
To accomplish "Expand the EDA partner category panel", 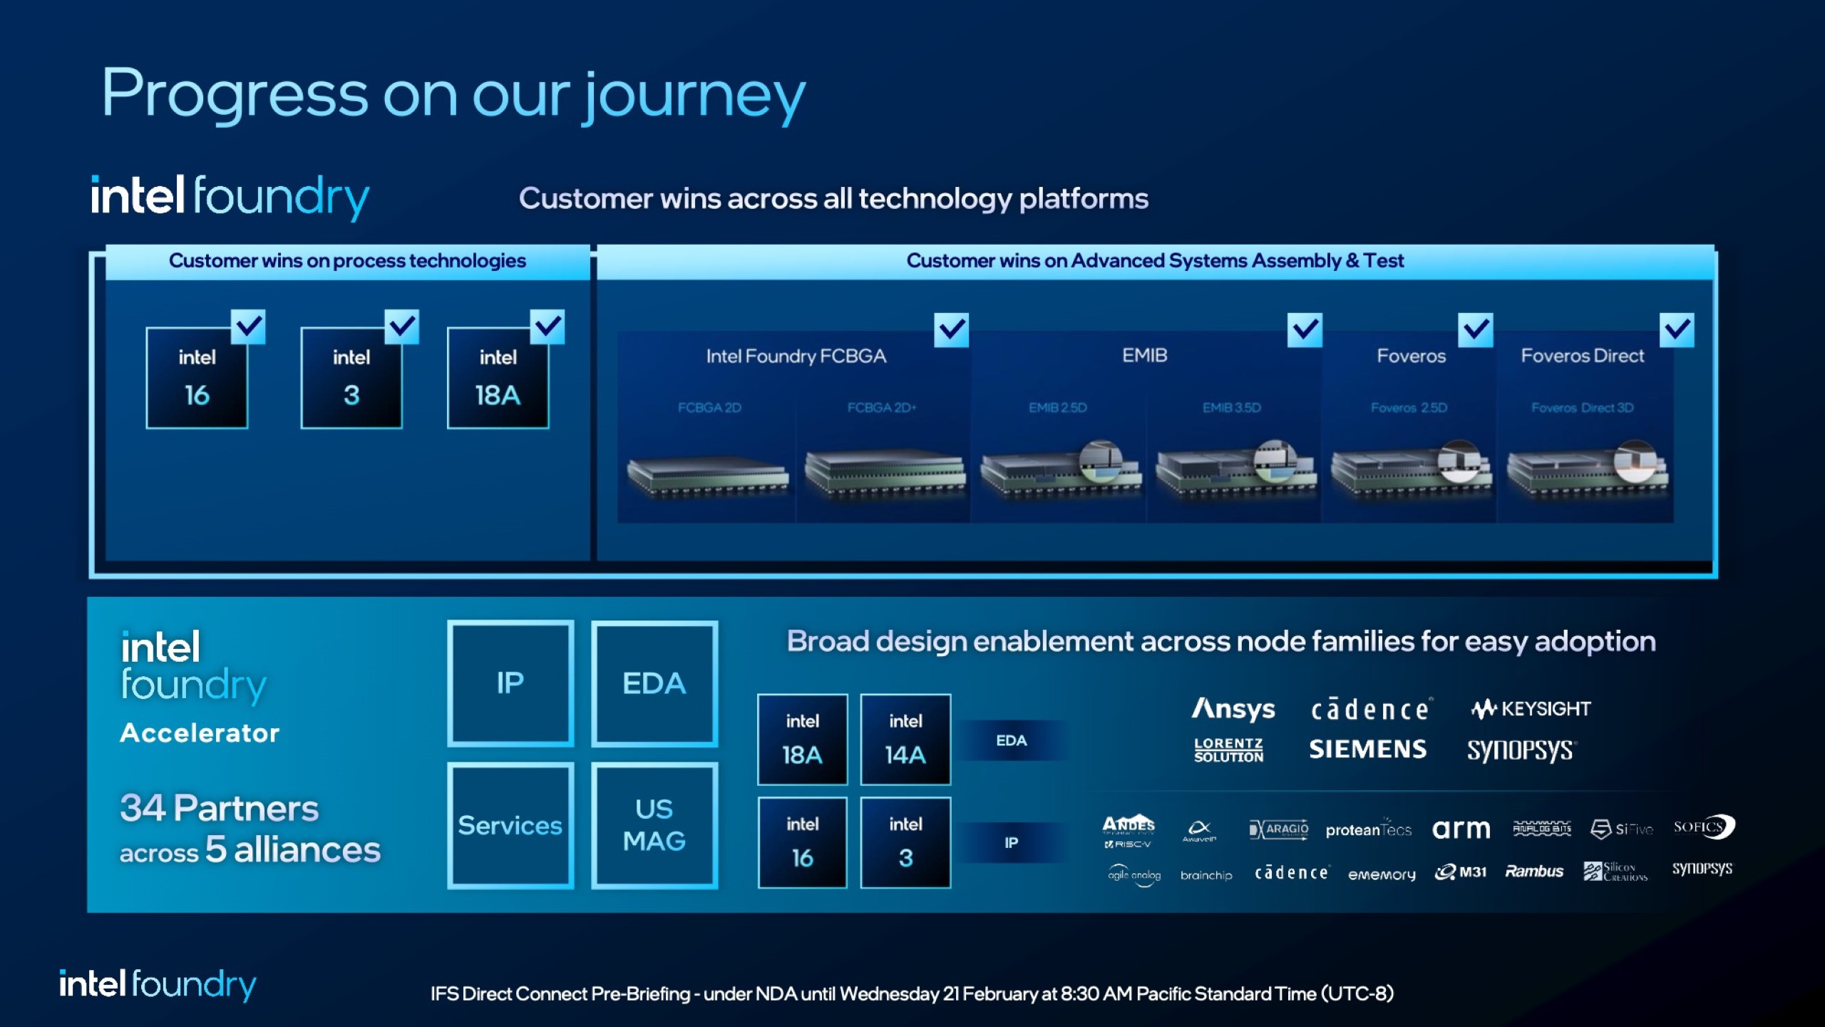I will [1014, 740].
